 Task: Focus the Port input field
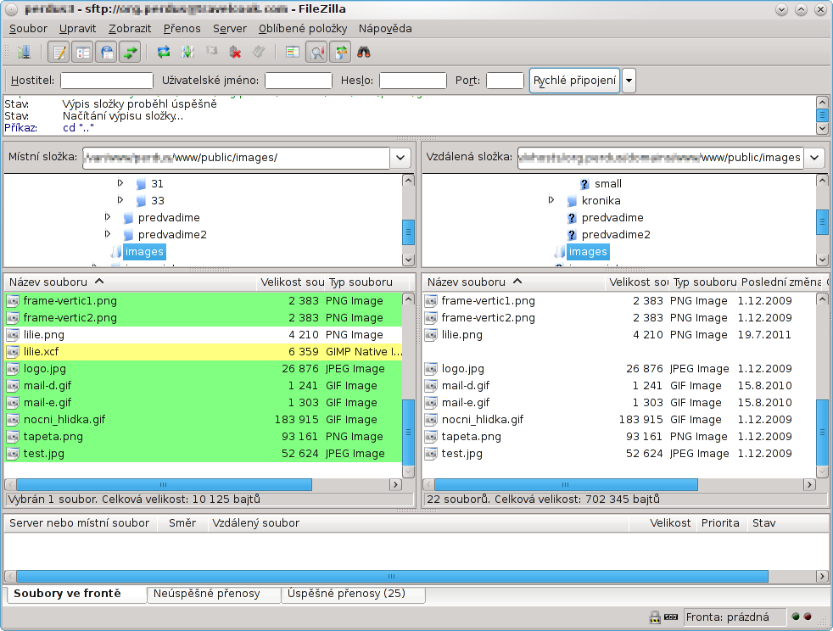pos(506,81)
